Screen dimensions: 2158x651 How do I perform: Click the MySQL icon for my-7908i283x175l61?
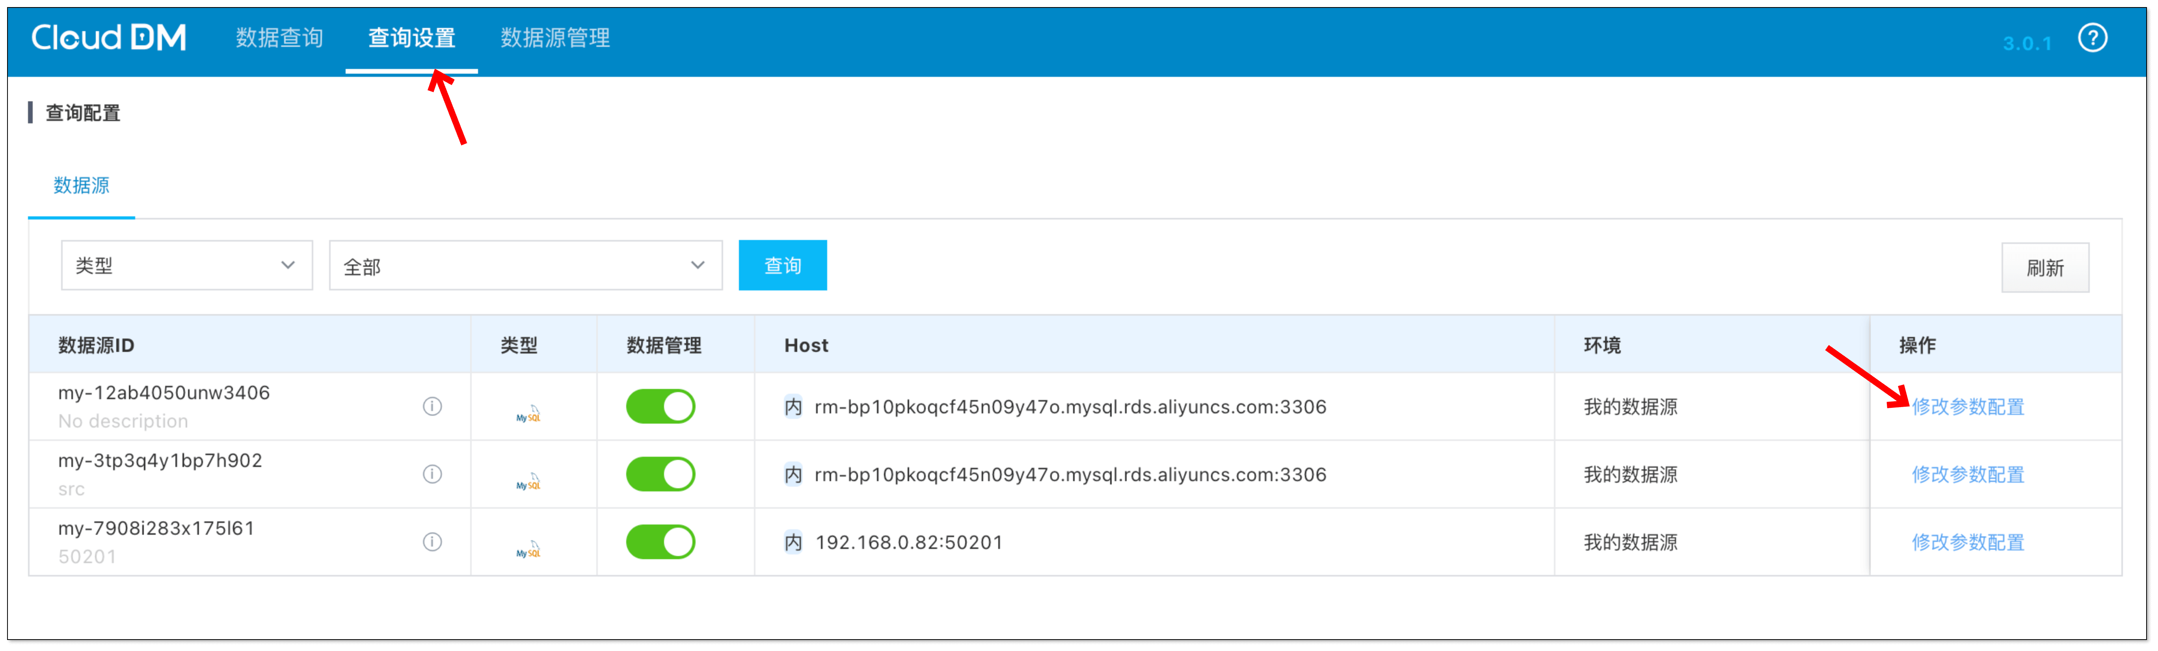click(x=528, y=546)
